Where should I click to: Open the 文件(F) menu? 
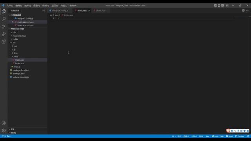(10, 5)
